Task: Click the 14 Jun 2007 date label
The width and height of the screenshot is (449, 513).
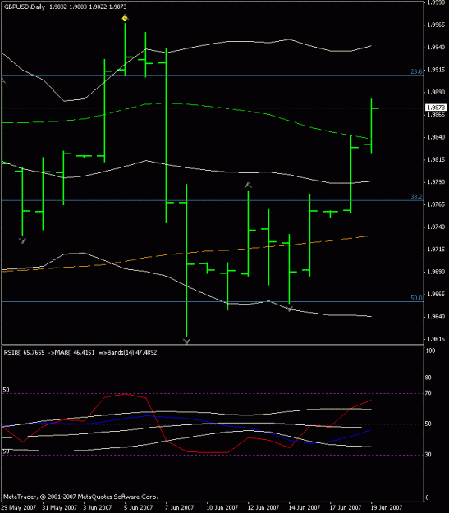Action: [x=305, y=507]
